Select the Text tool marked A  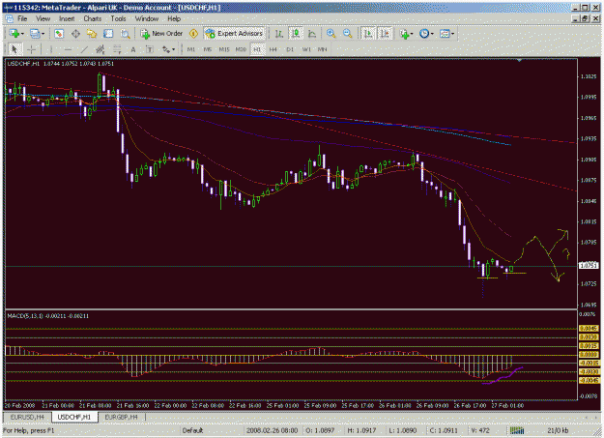[133, 49]
